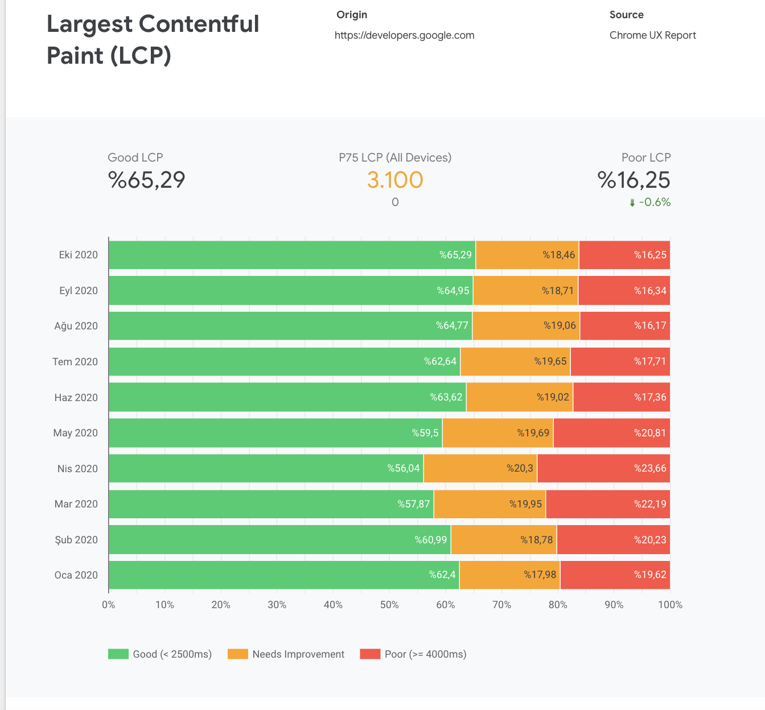
Task: Click the red Nis 2020 segment %23,66
Action: click(604, 468)
